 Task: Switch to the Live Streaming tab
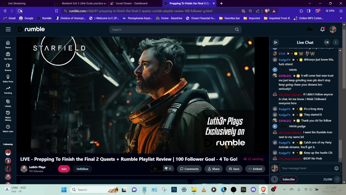click(27, 4)
